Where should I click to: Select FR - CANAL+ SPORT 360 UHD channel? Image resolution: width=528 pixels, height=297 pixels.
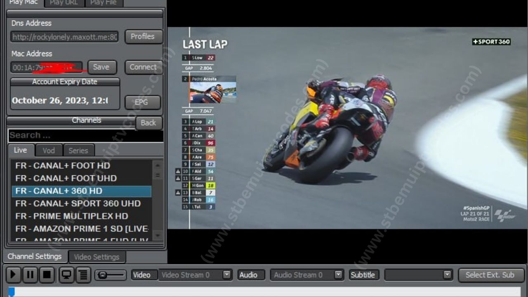pyautogui.click(x=81, y=203)
